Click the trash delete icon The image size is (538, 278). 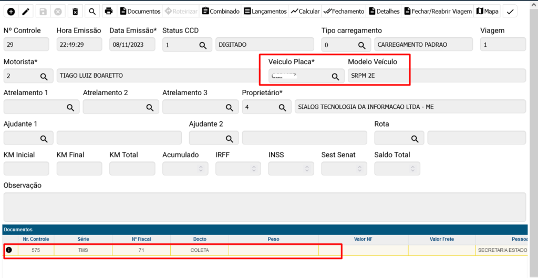(75, 11)
